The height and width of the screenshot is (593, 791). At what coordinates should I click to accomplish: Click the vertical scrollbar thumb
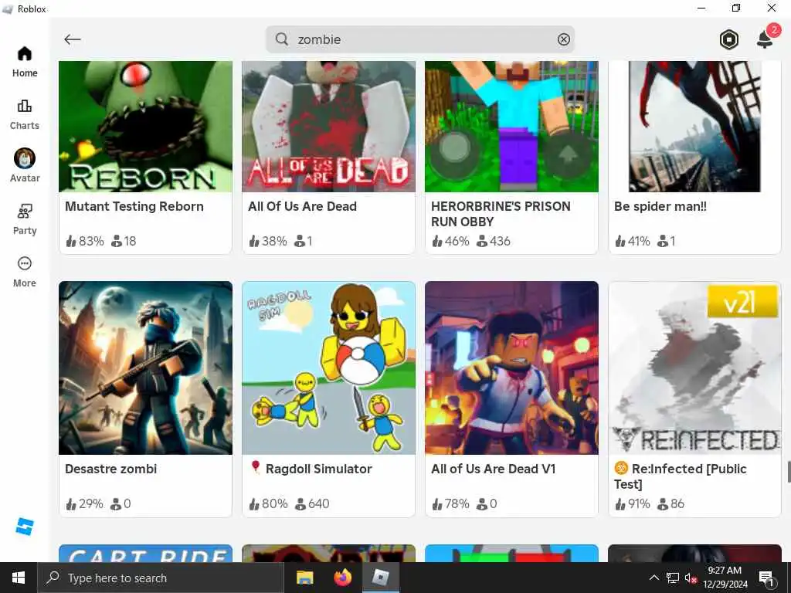coord(789,472)
